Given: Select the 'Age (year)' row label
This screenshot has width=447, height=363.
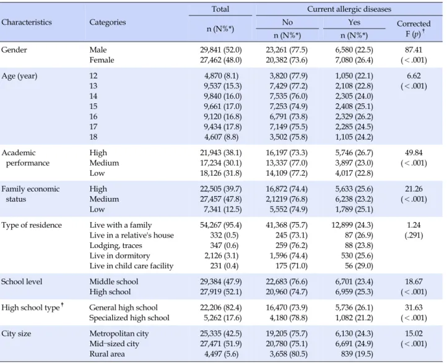Looking at the screenshot, I should [19, 76].
